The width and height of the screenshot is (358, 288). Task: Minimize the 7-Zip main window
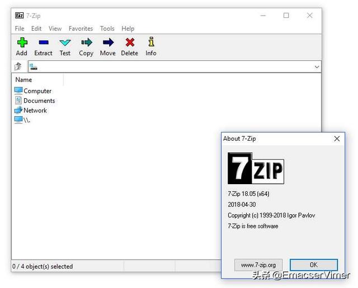(263, 16)
